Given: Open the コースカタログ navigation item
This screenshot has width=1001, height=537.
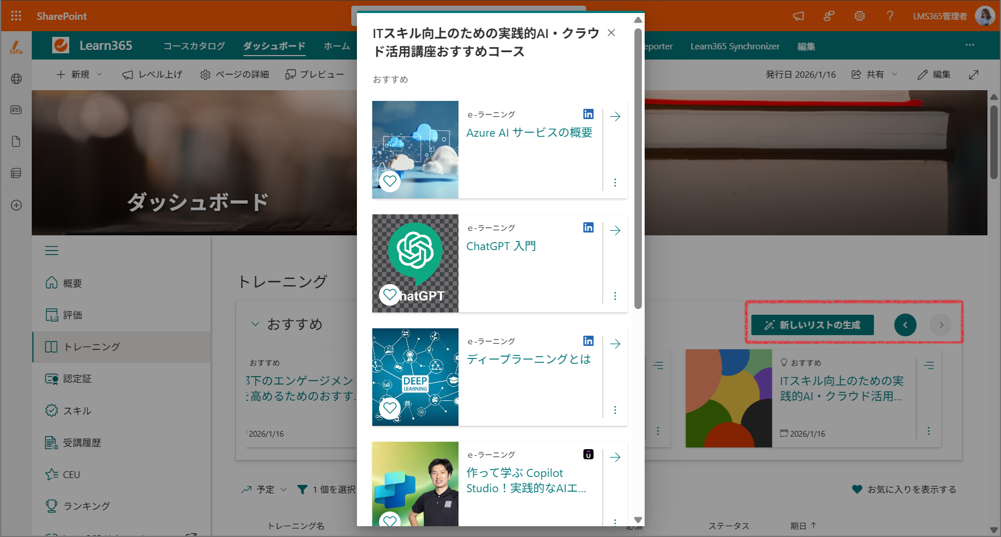Looking at the screenshot, I should [194, 46].
